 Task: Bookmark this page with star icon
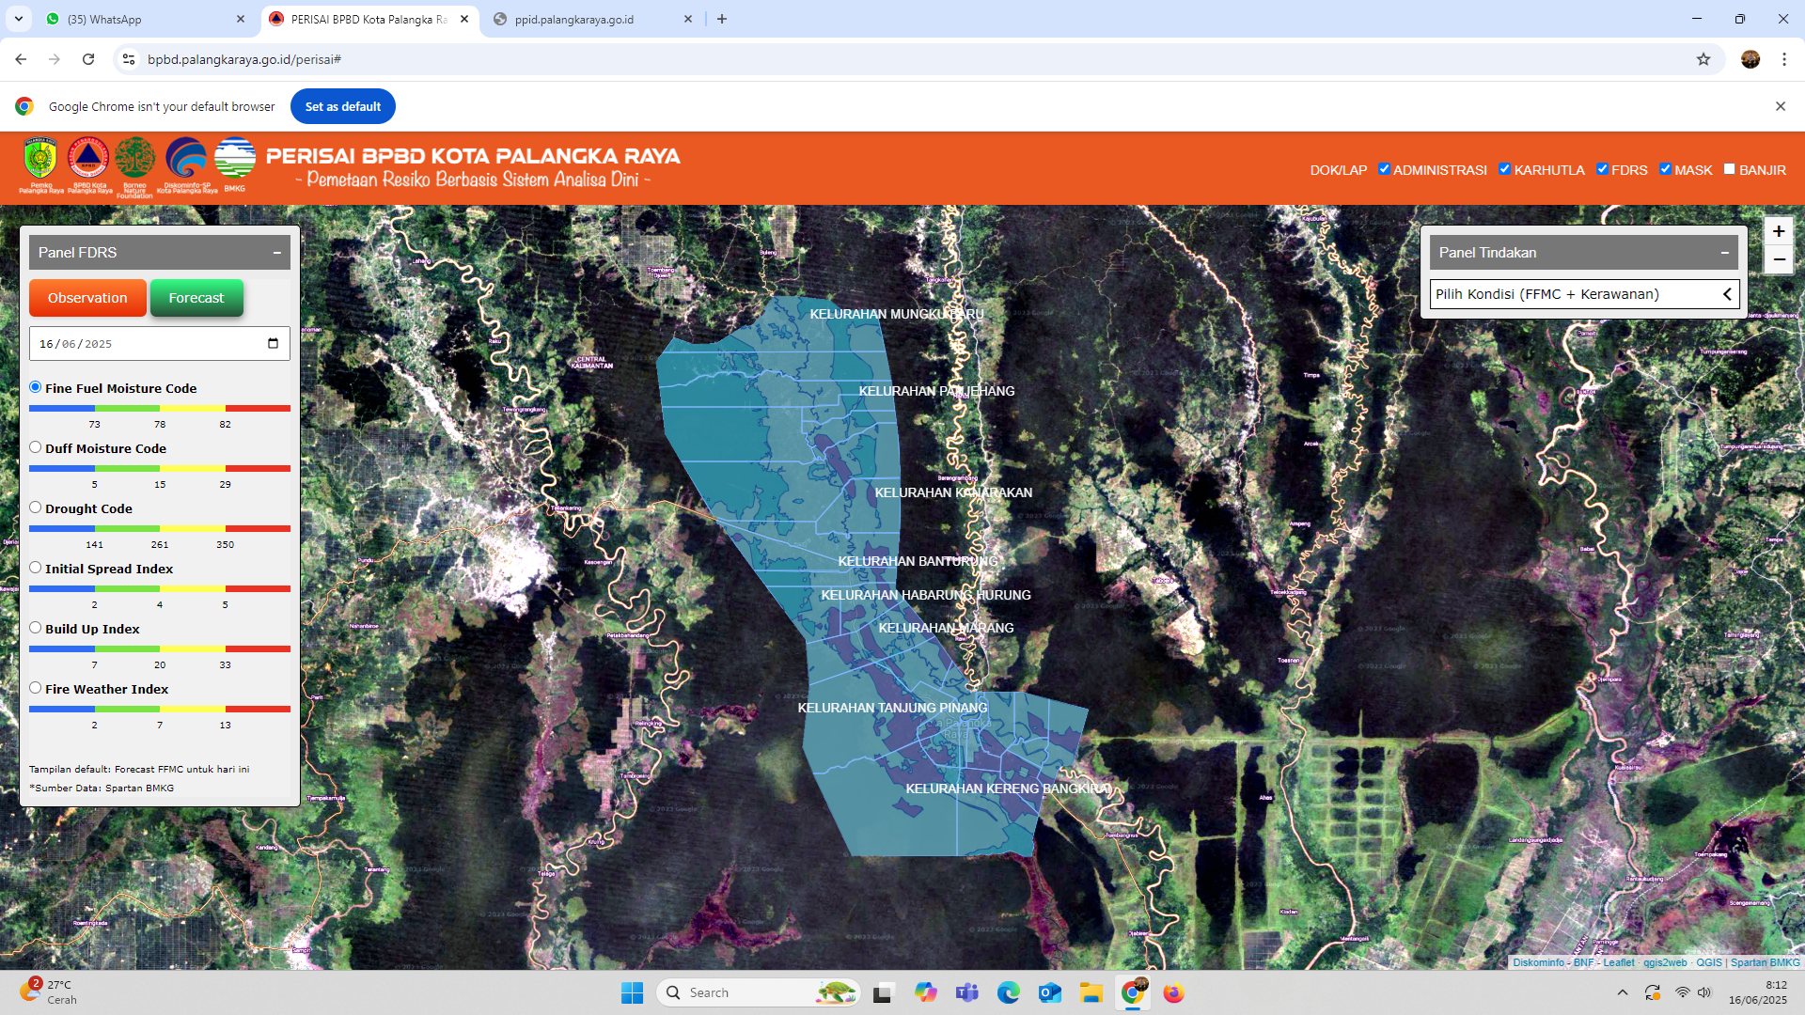(x=1703, y=59)
